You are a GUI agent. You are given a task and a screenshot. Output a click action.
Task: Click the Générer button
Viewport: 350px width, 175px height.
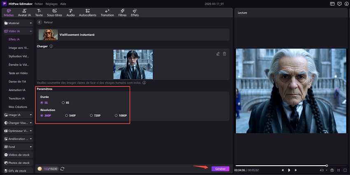(220, 169)
